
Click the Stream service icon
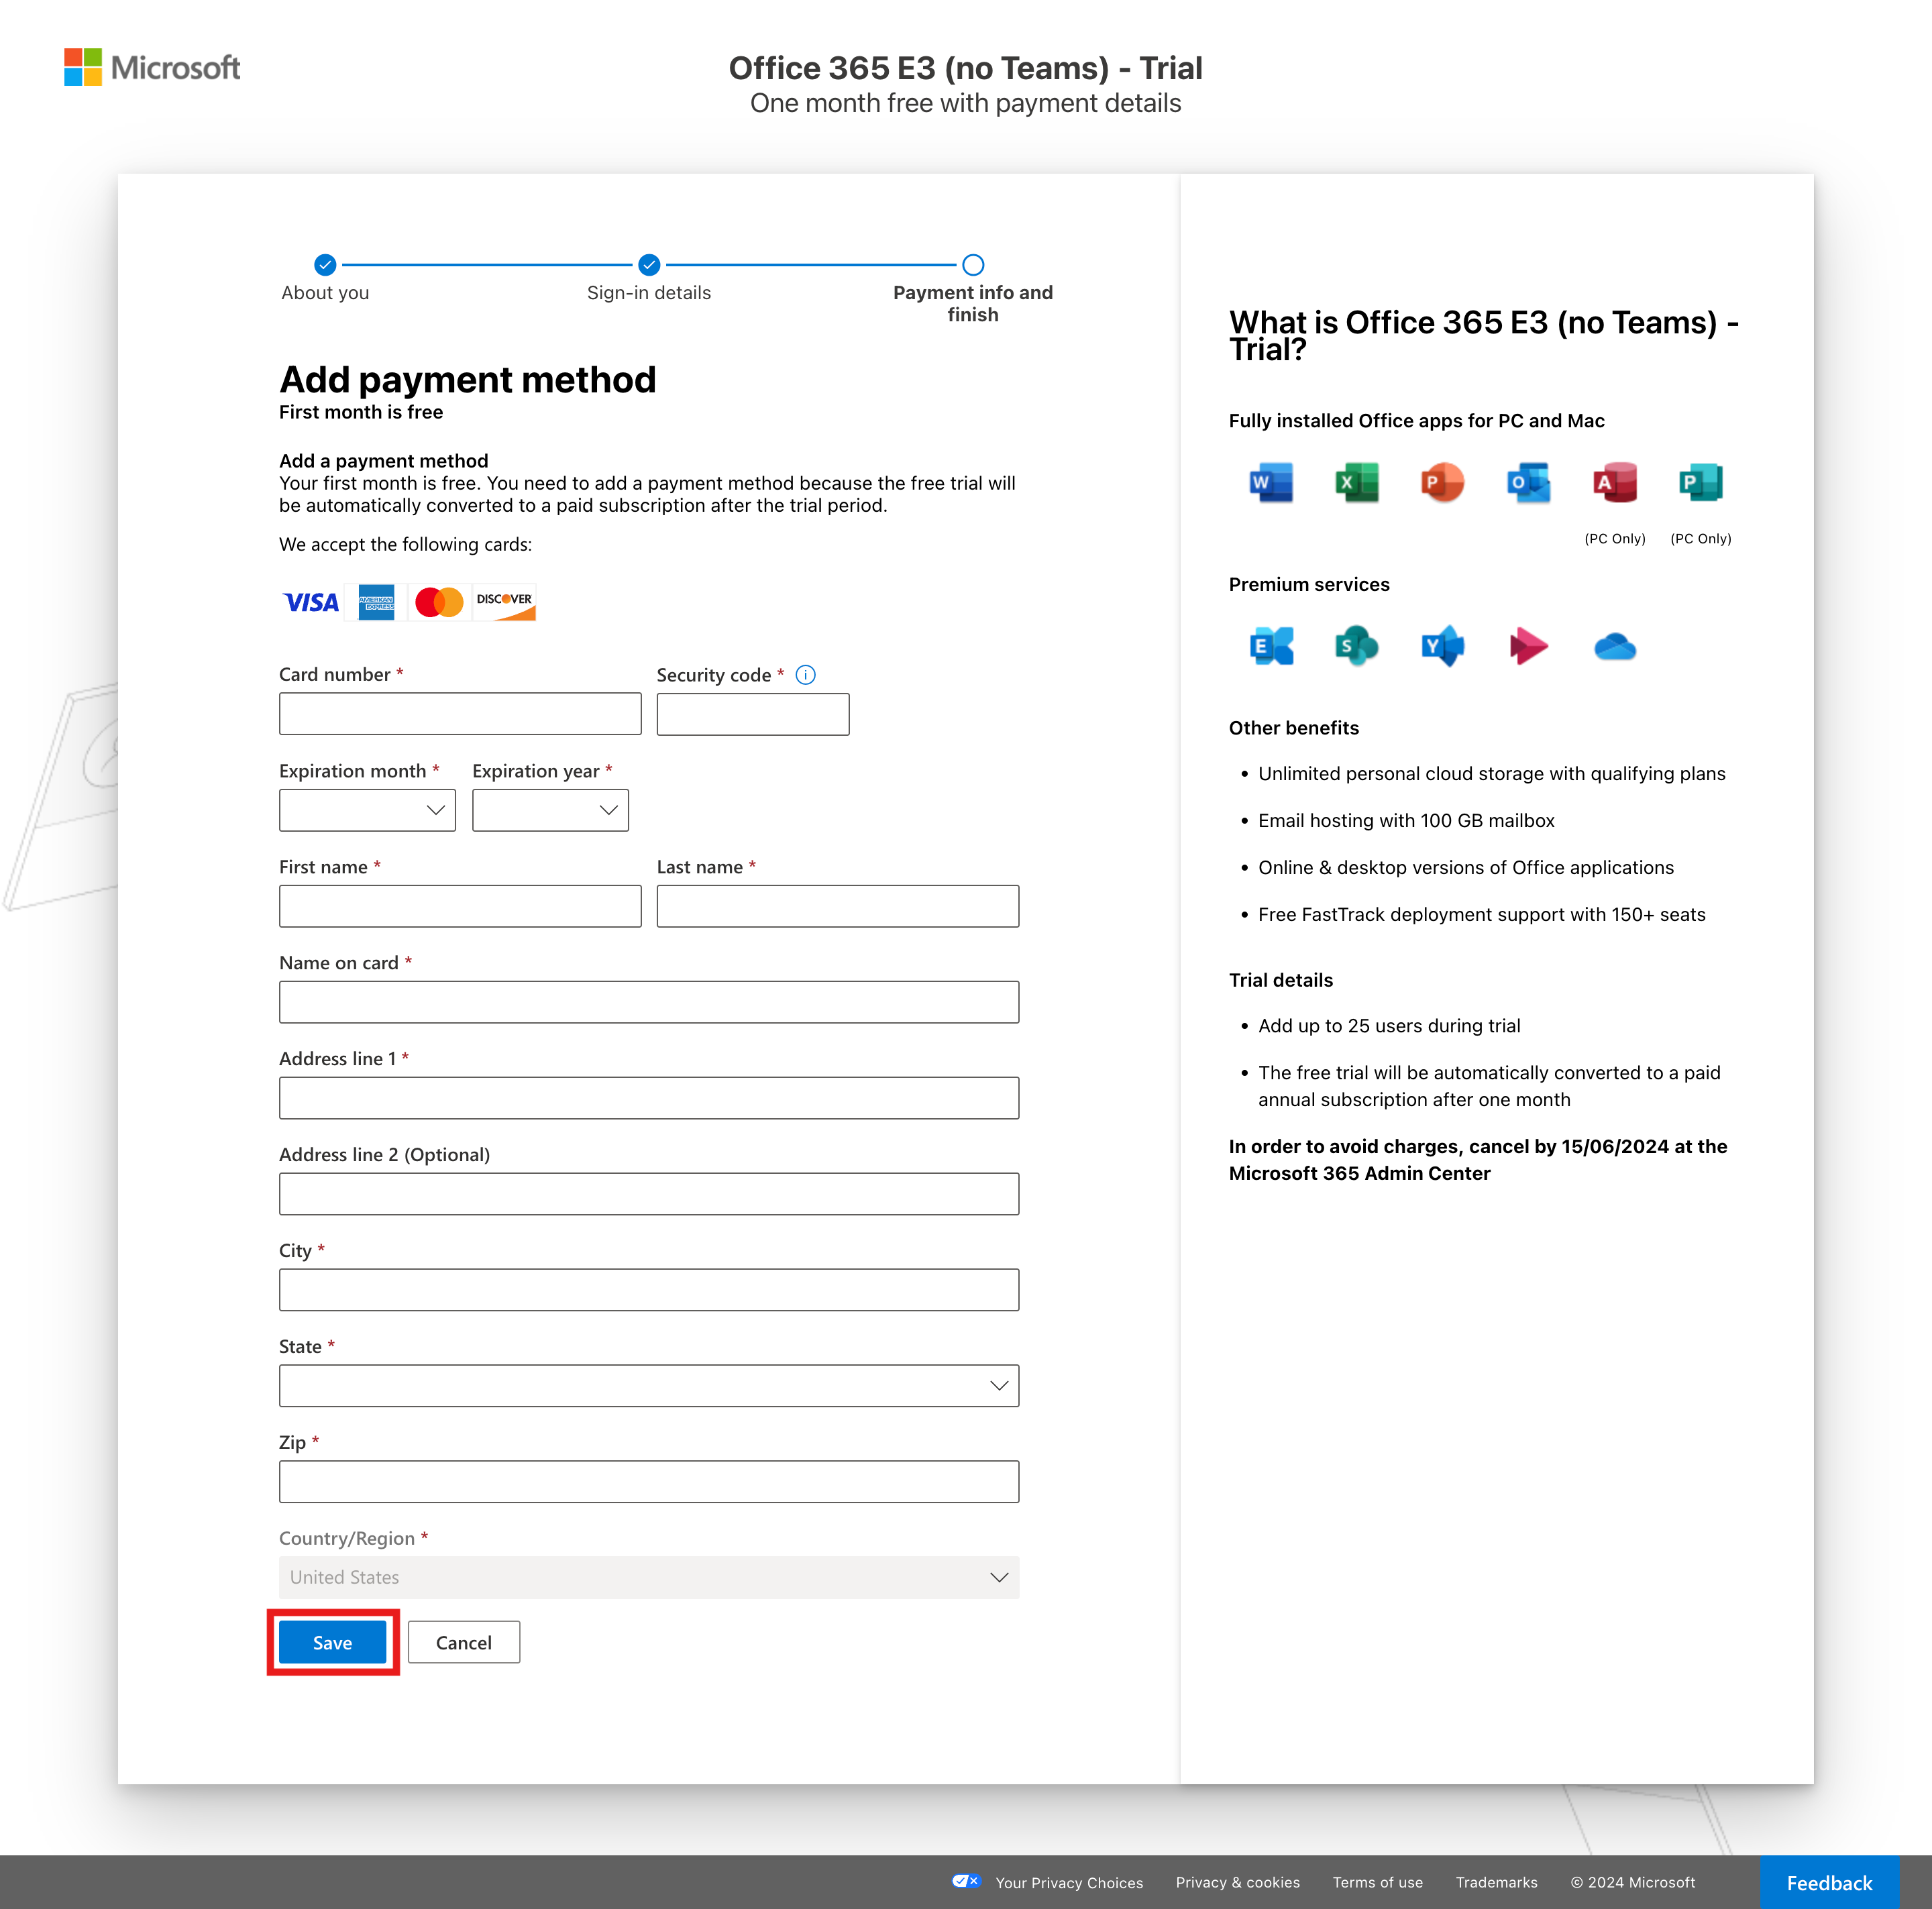click(1529, 647)
